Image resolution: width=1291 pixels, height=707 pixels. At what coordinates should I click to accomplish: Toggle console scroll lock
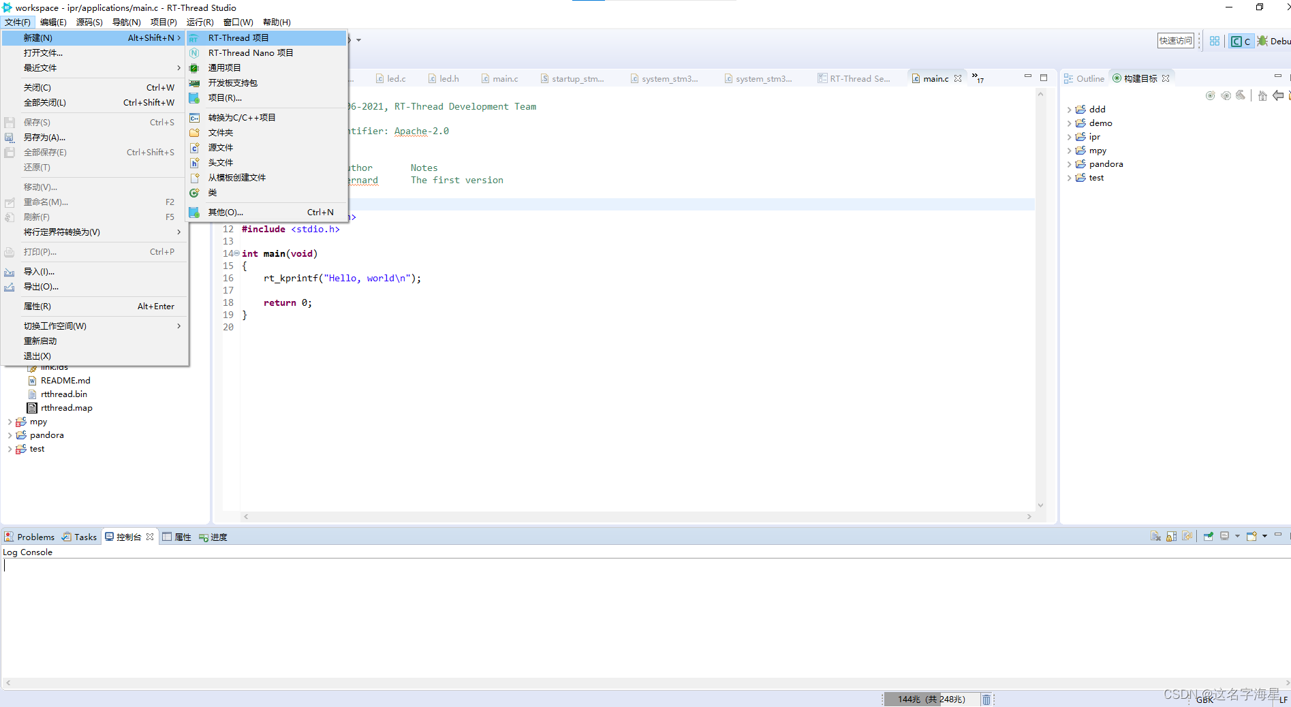1171,537
